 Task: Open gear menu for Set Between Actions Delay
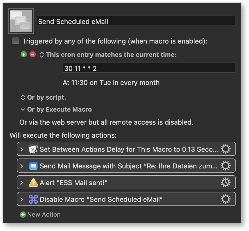coord(226,149)
